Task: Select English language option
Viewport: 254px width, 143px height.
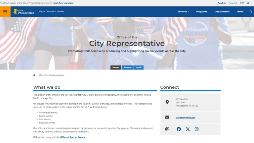Action: (222, 3)
